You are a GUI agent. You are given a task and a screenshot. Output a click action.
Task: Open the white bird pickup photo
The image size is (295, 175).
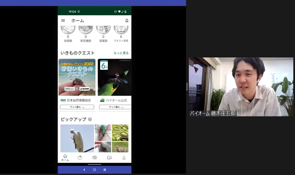(77, 138)
